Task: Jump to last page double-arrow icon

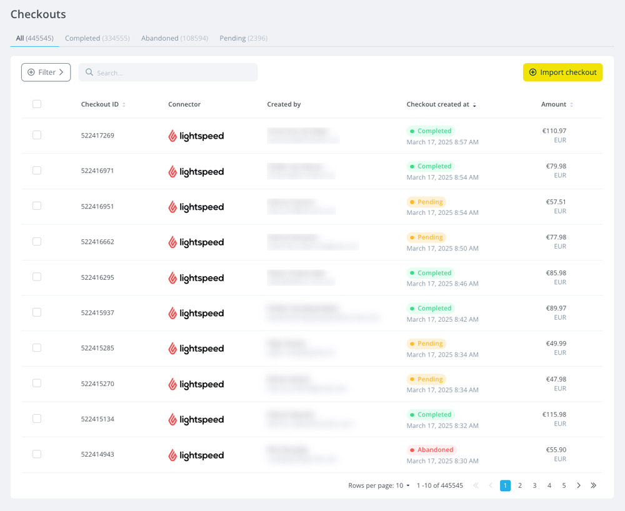Action: click(594, 485)
